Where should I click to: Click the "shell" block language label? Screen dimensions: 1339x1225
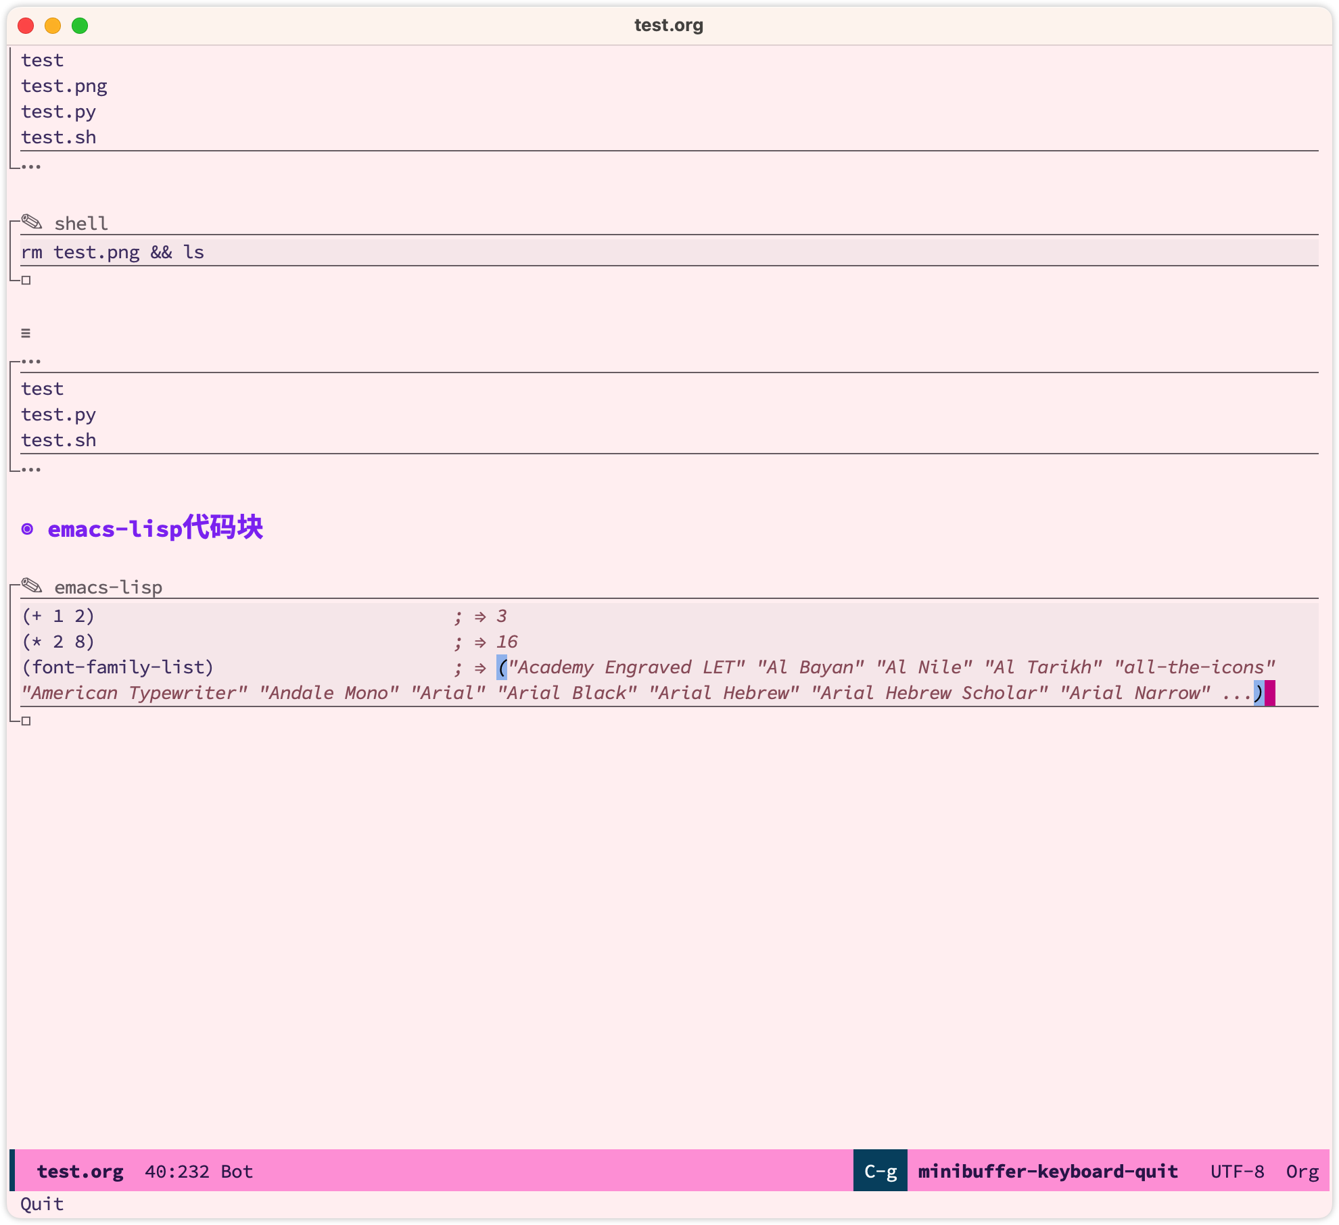(x=81, y=223)
